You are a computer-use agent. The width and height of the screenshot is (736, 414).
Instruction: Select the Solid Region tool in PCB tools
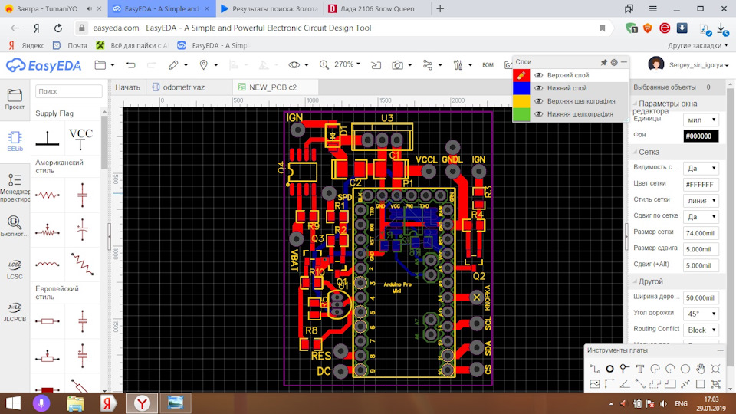[670, 384]
